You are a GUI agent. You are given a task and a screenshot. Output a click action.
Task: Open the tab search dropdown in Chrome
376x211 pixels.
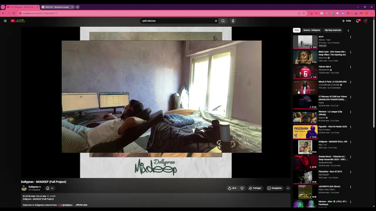(x=3, y=7)
